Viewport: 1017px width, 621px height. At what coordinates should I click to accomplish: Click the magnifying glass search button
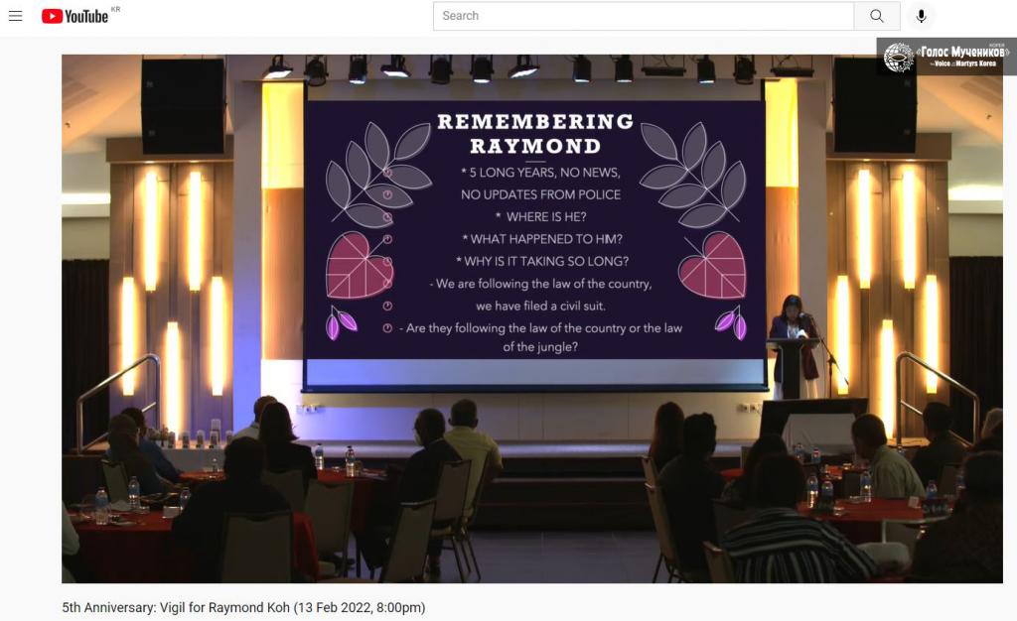[877, 16]
